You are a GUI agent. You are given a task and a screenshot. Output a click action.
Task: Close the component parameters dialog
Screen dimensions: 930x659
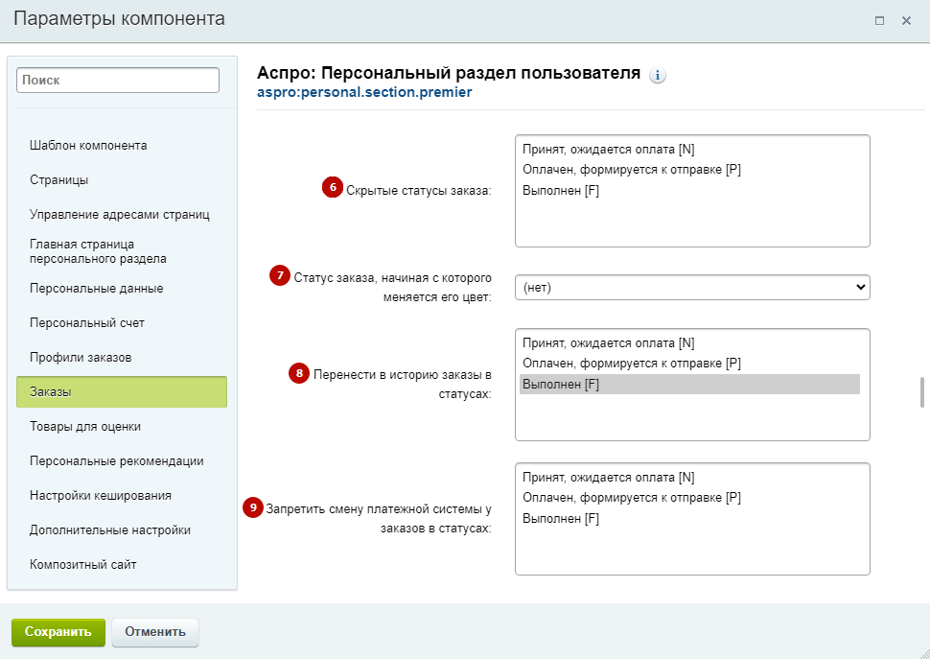(906, 21)
